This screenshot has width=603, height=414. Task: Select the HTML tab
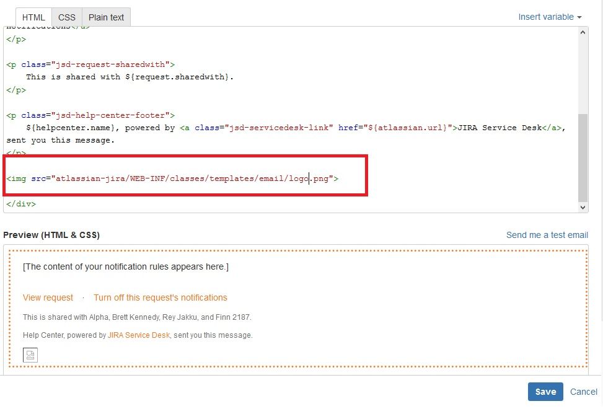(x=33, y=17)
